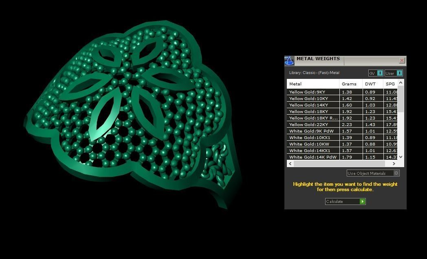Image resolution: width=427 pixels, height=259 pixels.
Task: Click the 1.79 grams value for 14K PdW
Action: (x=347, y=157)
